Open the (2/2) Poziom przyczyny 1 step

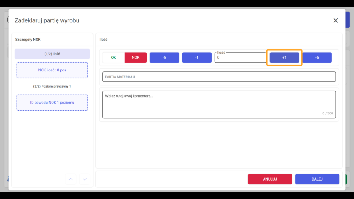[52, 86]
